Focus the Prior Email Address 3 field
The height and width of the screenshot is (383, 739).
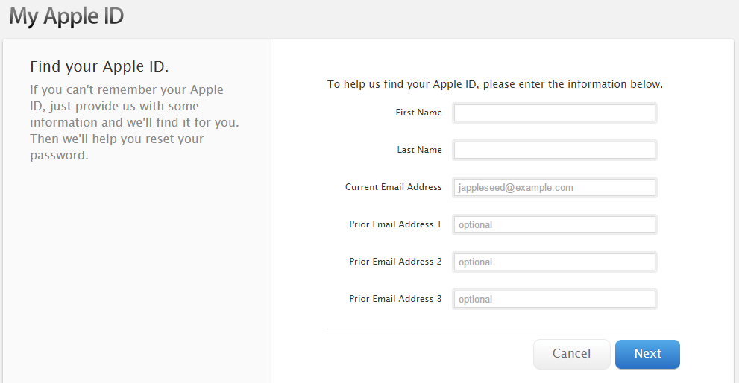pos(554,299)
